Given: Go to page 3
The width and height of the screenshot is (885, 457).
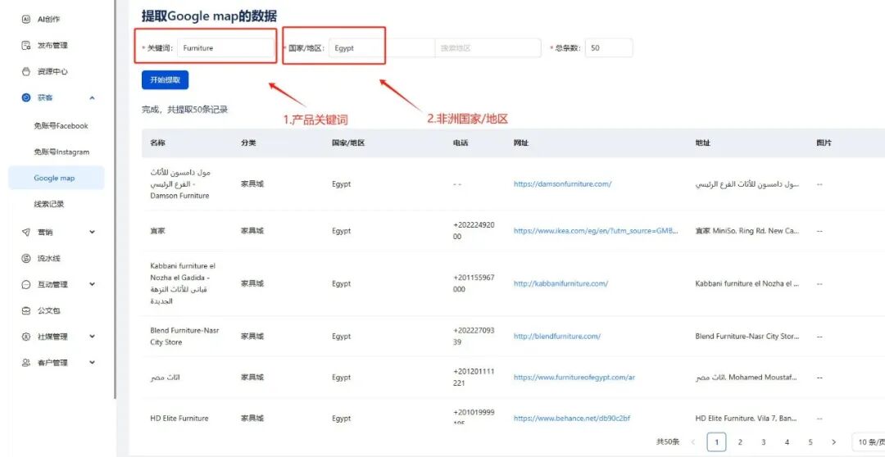Looking at the screenshot, I should 763,441.
